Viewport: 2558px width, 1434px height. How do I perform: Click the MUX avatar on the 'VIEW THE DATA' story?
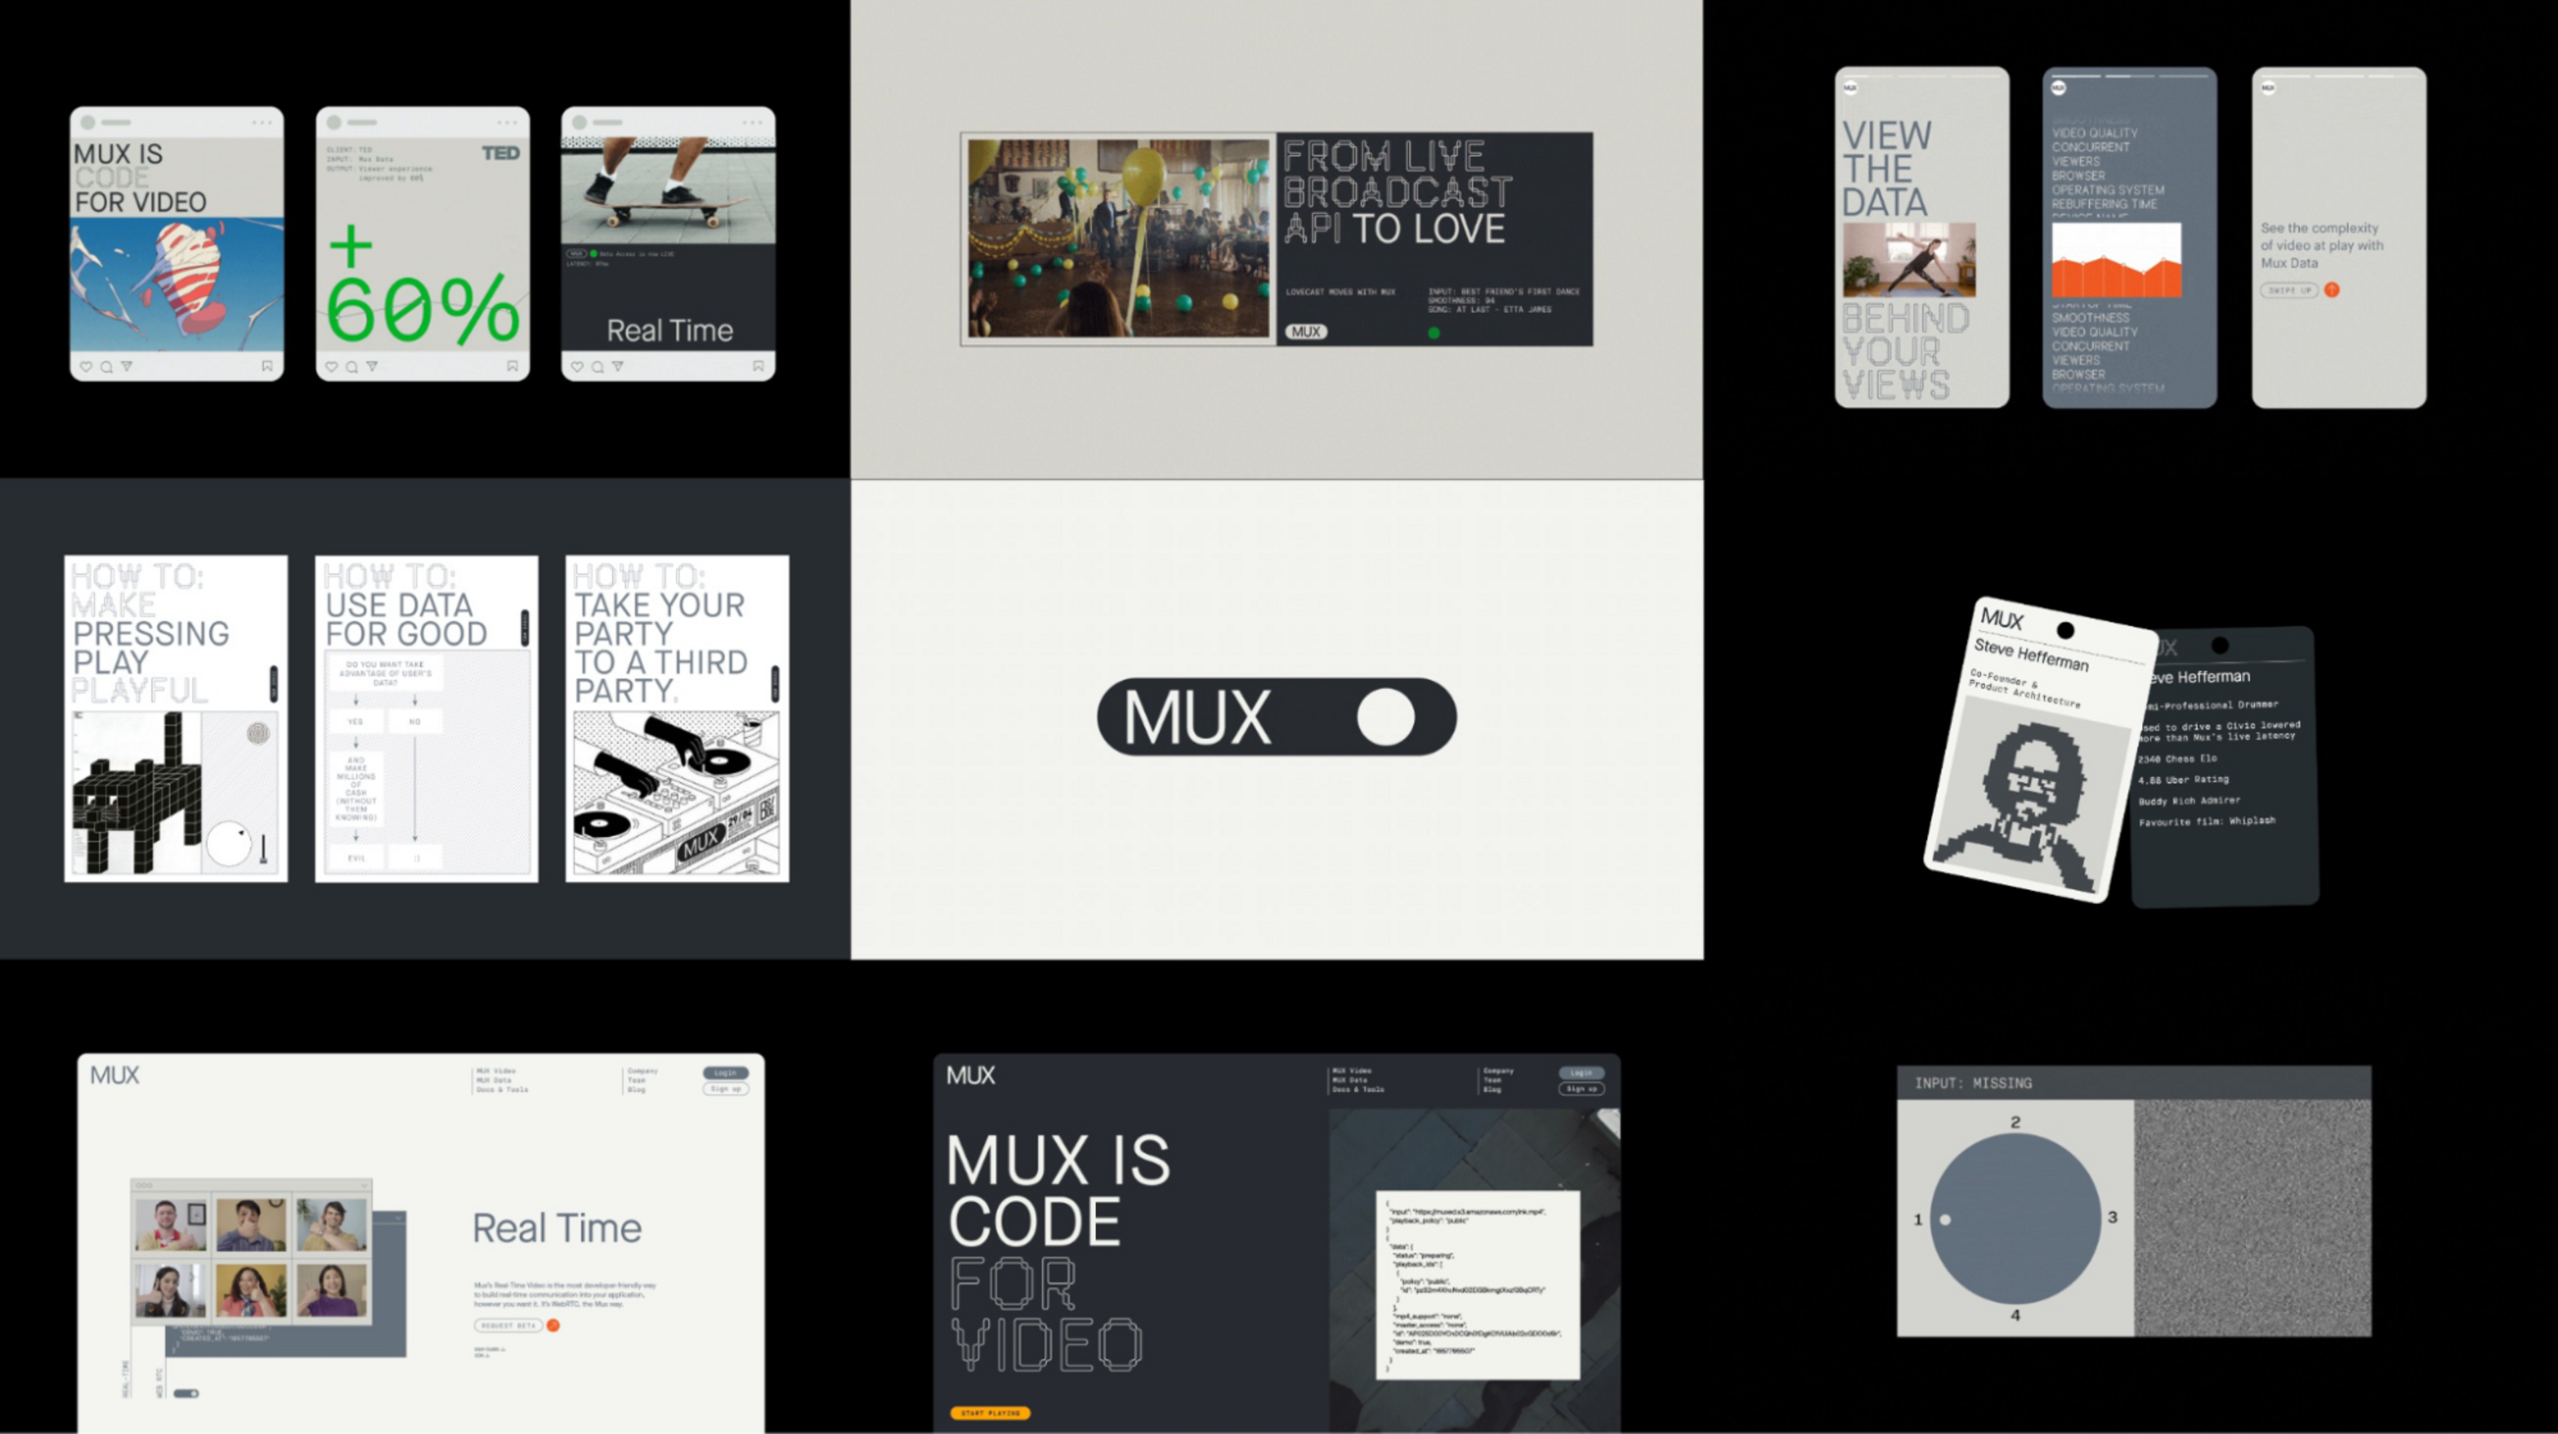[1850, 89]
